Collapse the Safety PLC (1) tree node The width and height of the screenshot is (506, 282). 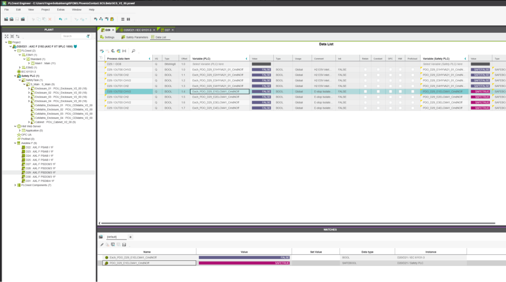(16, 76)
